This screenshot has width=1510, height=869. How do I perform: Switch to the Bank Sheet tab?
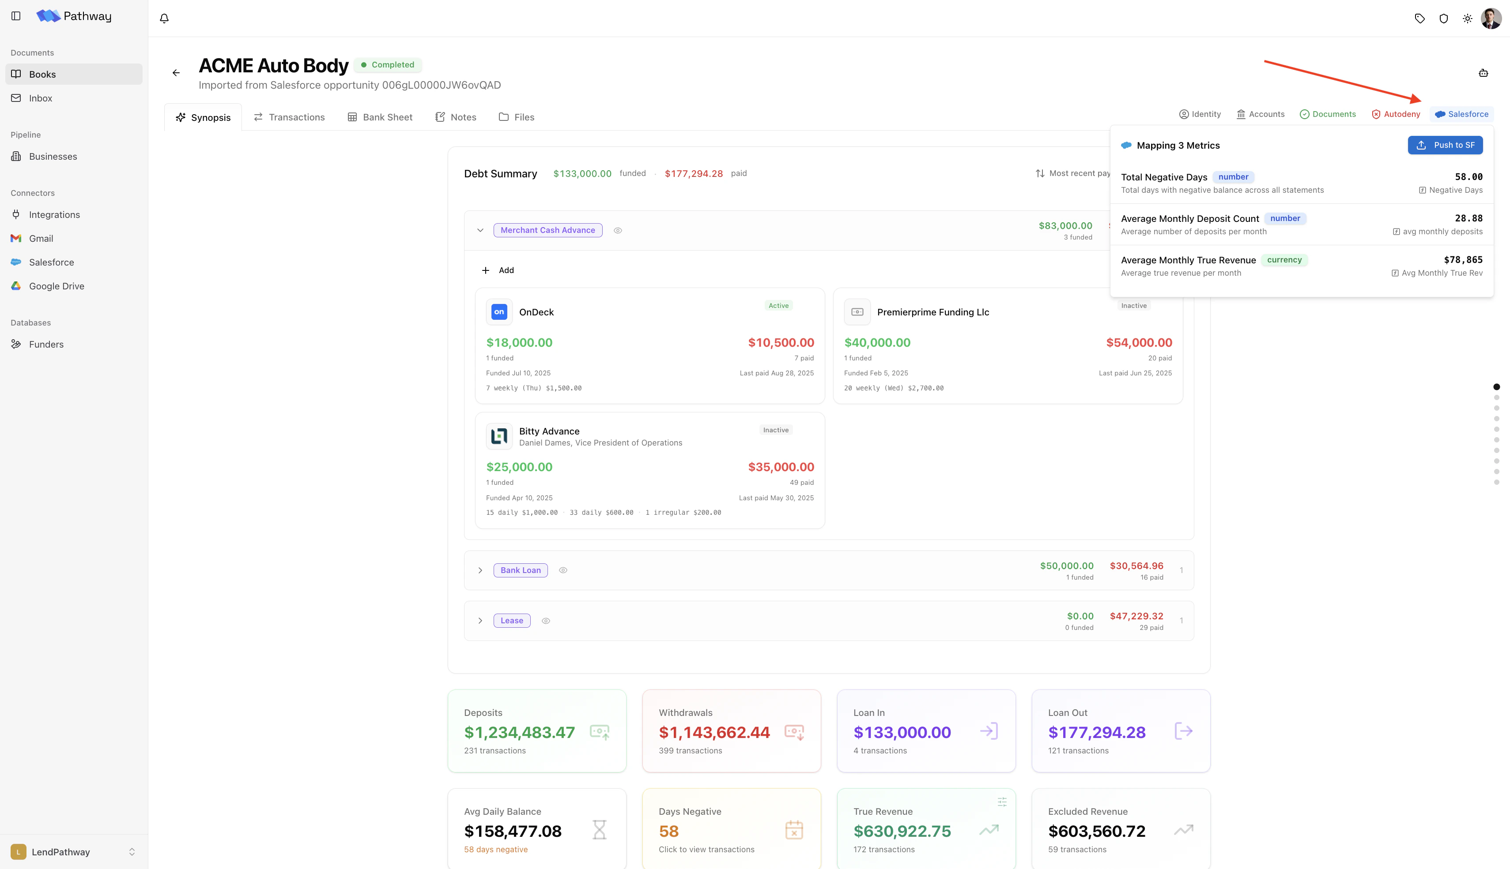(x=380, y=117)
